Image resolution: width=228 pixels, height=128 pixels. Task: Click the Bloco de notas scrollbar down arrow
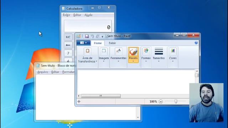tap(138, 117)
